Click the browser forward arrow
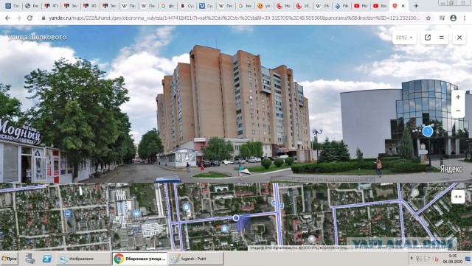This screenshot has height=266, width=472. 18,18
